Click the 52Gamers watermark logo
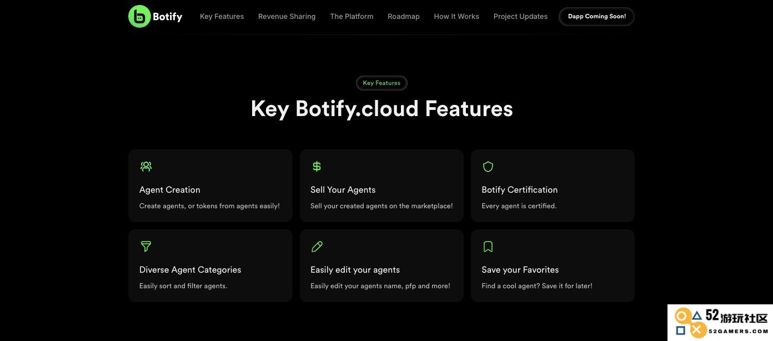The width and height of the screenshot is (773, 341). [720, 323]
